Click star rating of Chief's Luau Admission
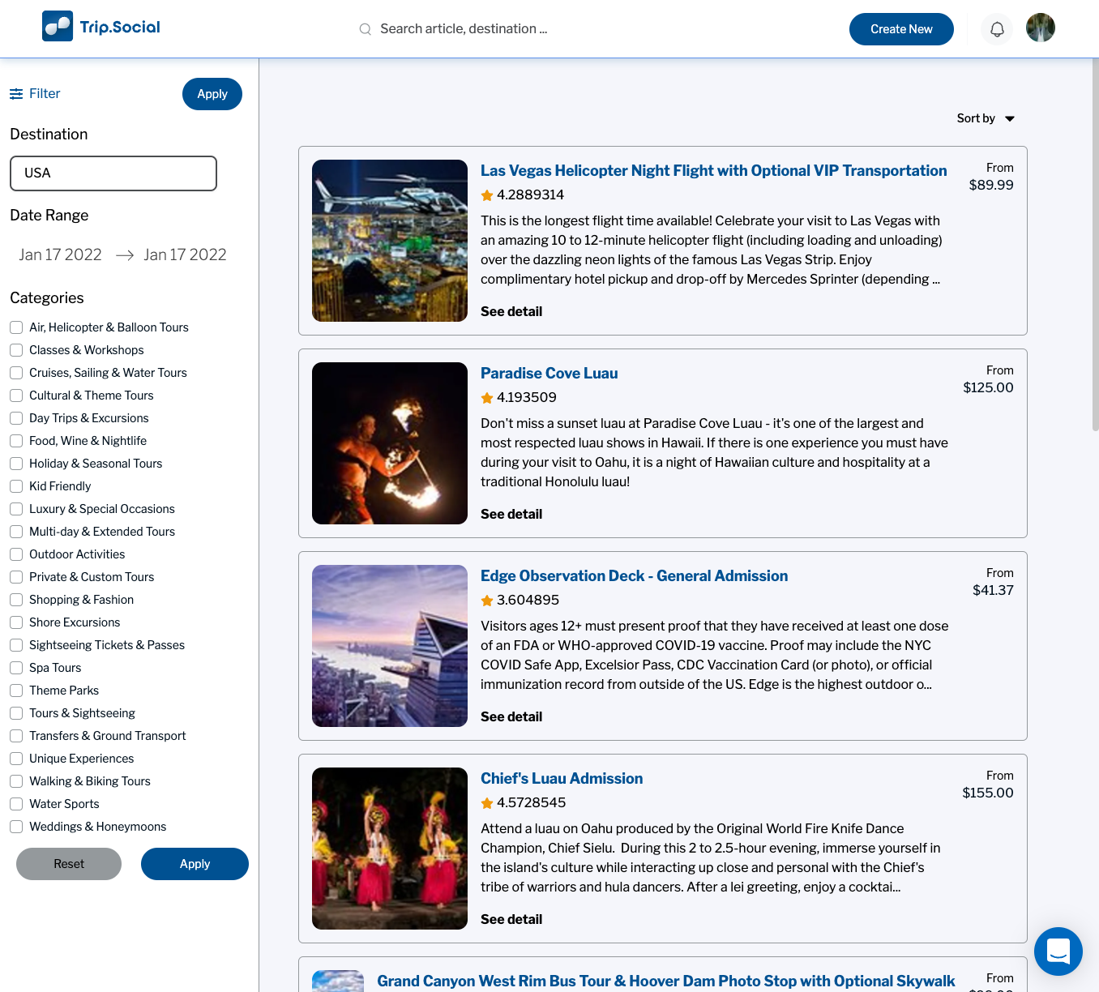1099x992 pixels. [487, 803]
